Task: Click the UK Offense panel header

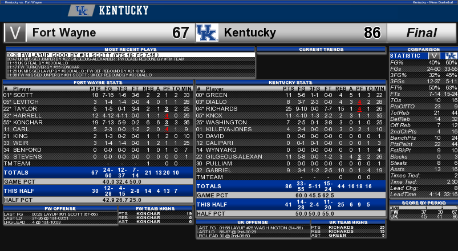Action: pos(253,222)
